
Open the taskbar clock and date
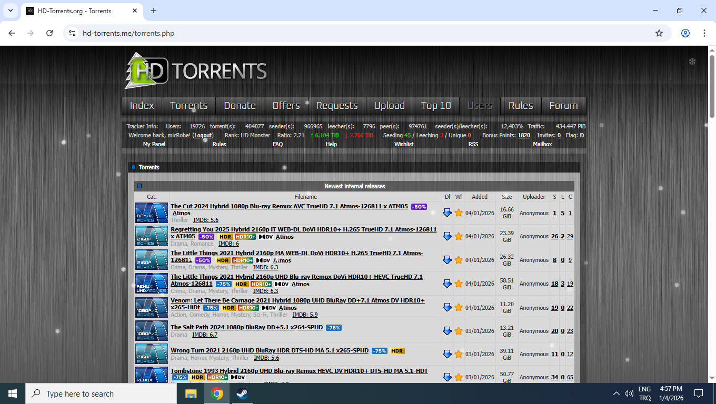tap(670, 393)
